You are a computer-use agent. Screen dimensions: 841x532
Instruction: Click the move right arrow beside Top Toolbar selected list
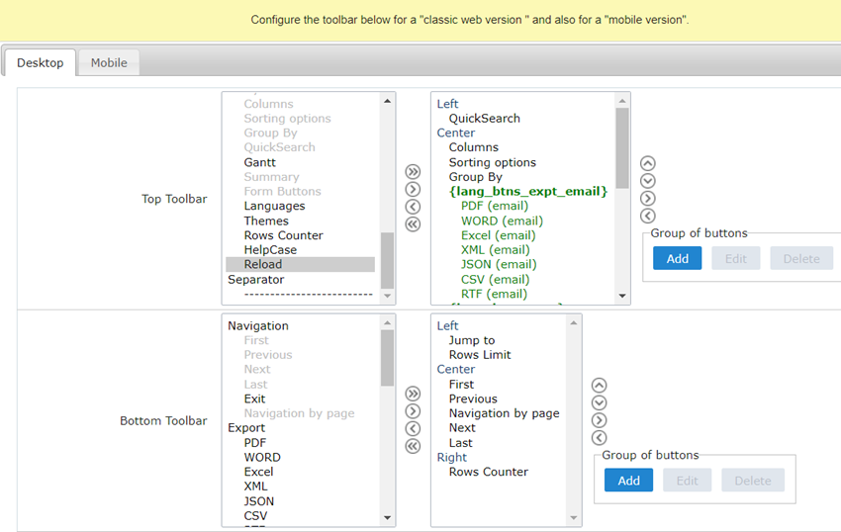pyautogui.click(x=648, y=198)
